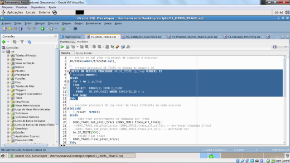This screenshot has width=290, height=163.
Task: Select the Views tree item
Action: point(19,59)
